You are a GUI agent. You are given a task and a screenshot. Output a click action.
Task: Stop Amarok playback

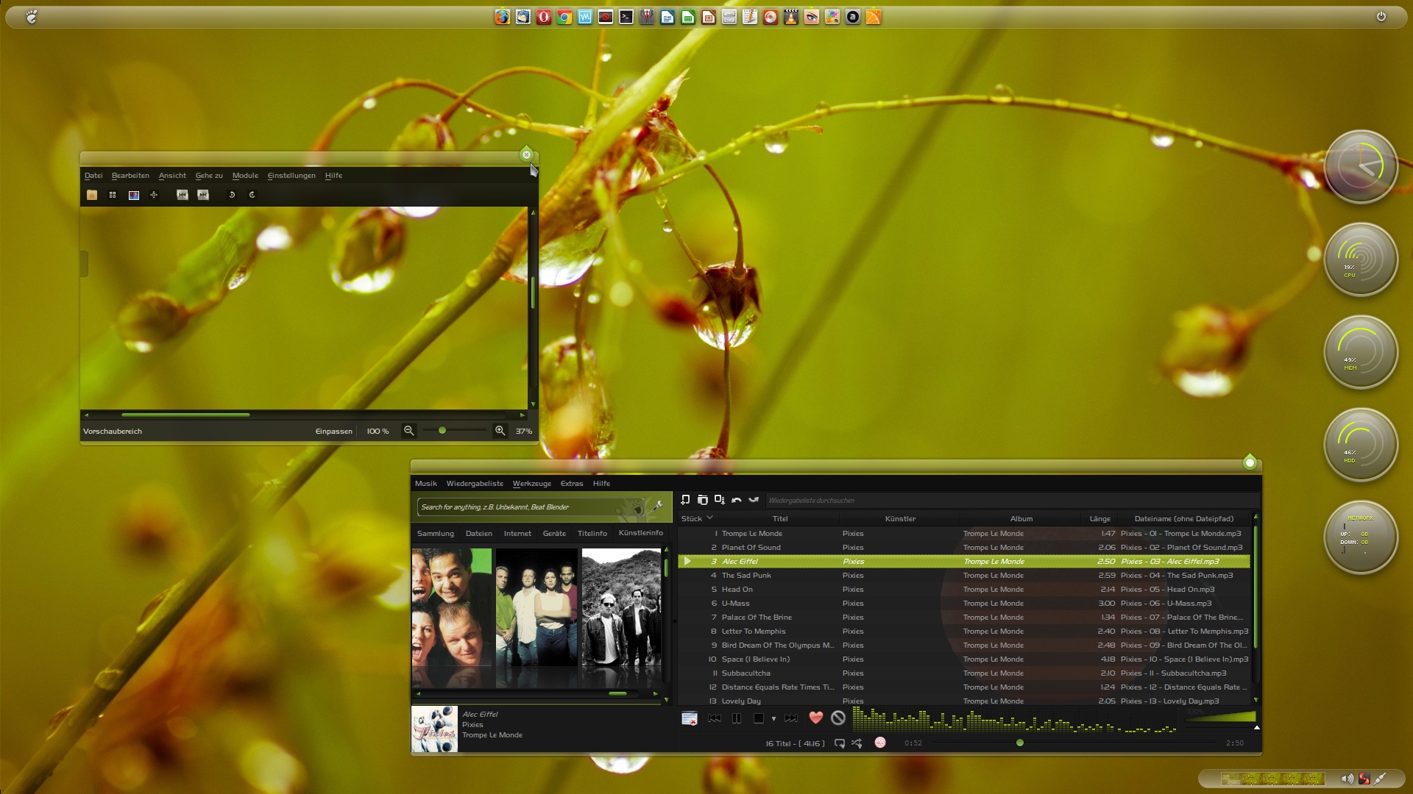pyautogui.click(x=759, y=718)
